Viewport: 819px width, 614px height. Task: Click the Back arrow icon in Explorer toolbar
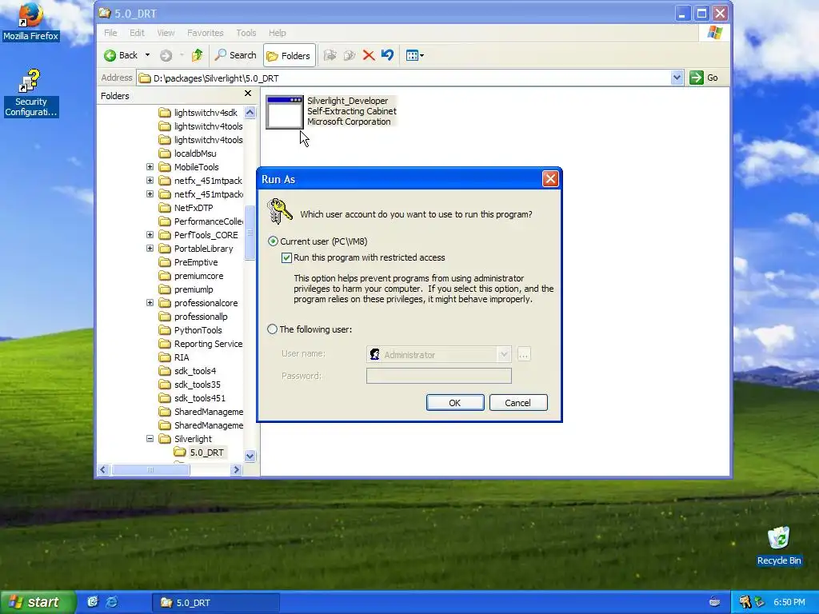tap(110, 55)
